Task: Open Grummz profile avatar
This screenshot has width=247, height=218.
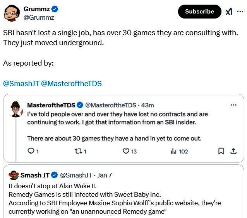Action: [x=12, y=13]
